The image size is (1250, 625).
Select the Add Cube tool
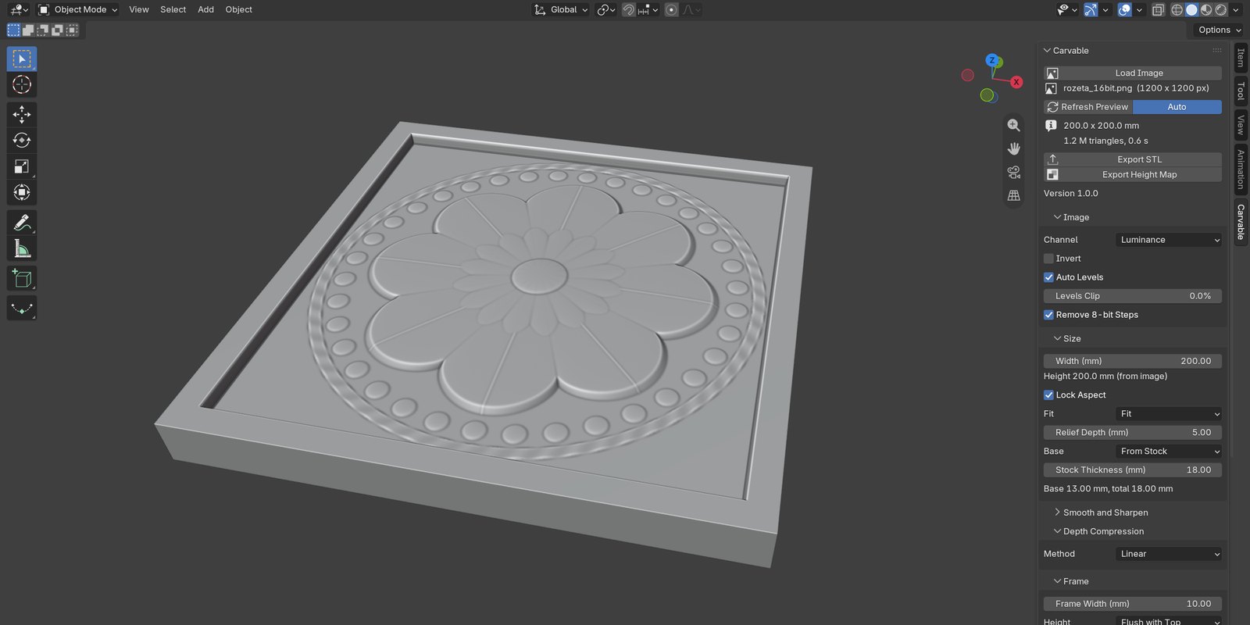tap(22, 278)
